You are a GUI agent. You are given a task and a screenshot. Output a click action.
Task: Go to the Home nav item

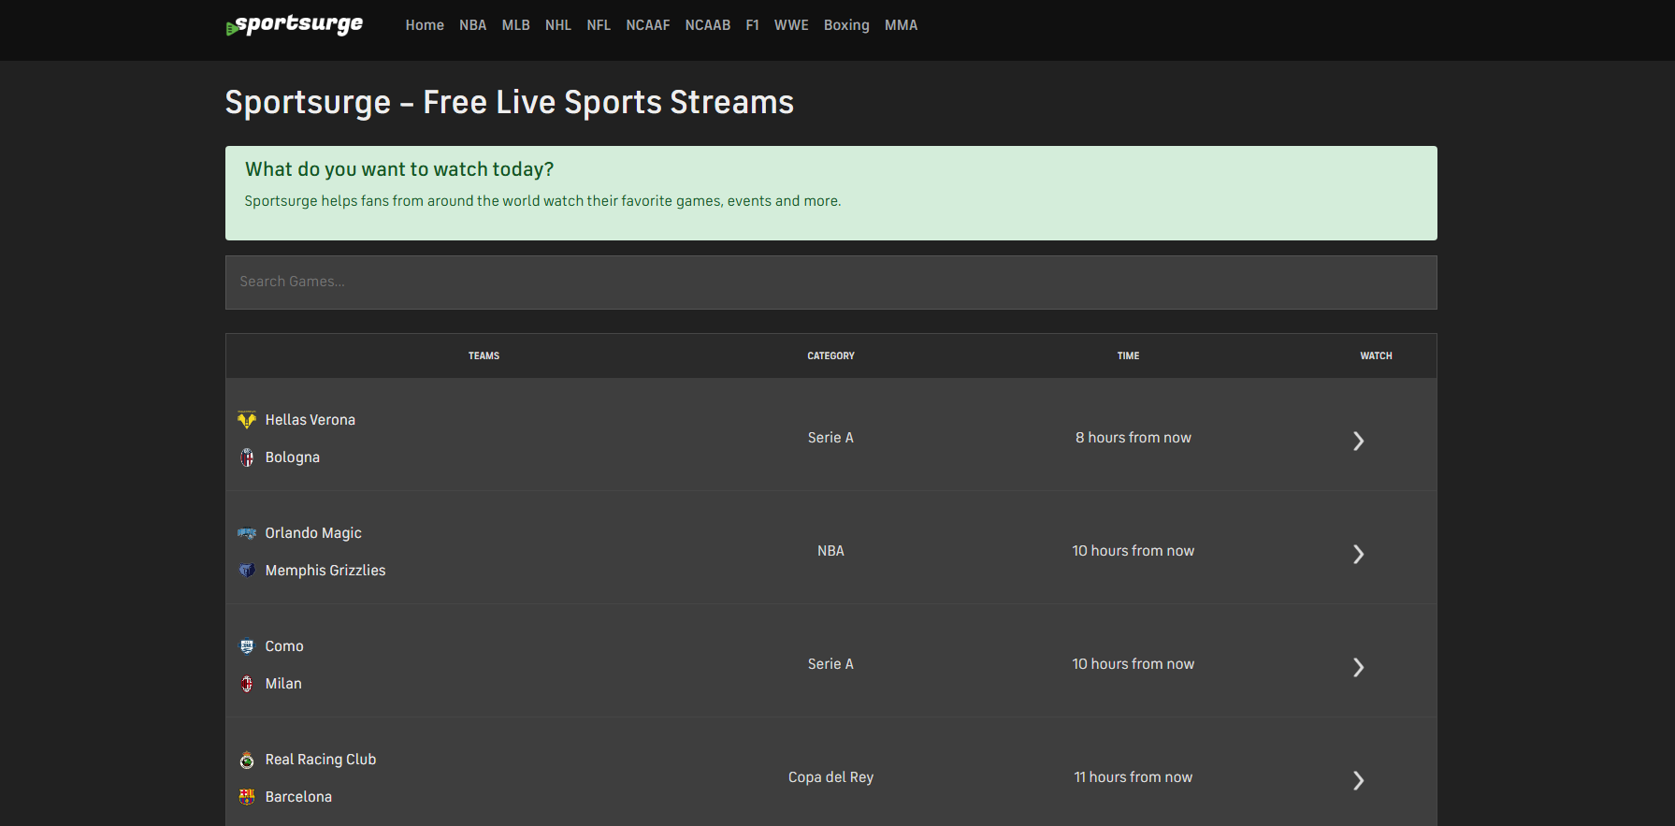coord(425,25)
